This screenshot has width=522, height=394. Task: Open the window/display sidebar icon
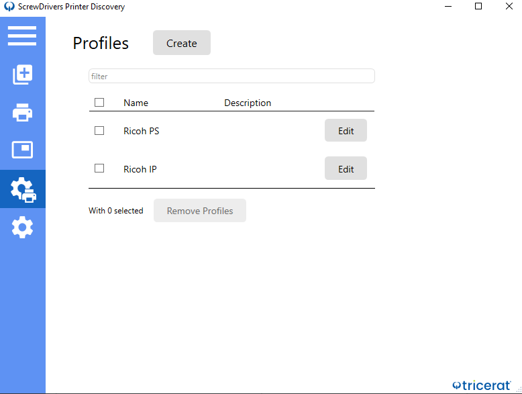(x=22, y=150)
